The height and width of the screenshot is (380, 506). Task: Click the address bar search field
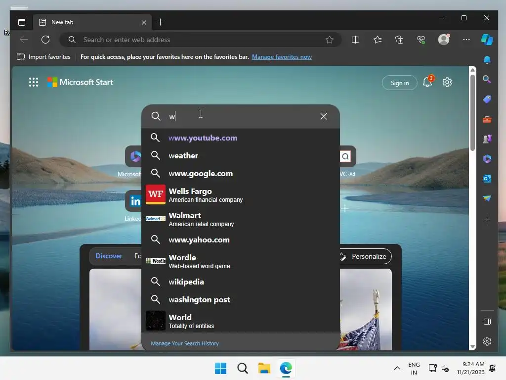(x=200, y=40)
